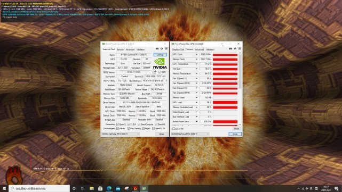The image size is (342, 192).
Task: Click the FurMark icon on the taskbar
Action: point(136,188)
